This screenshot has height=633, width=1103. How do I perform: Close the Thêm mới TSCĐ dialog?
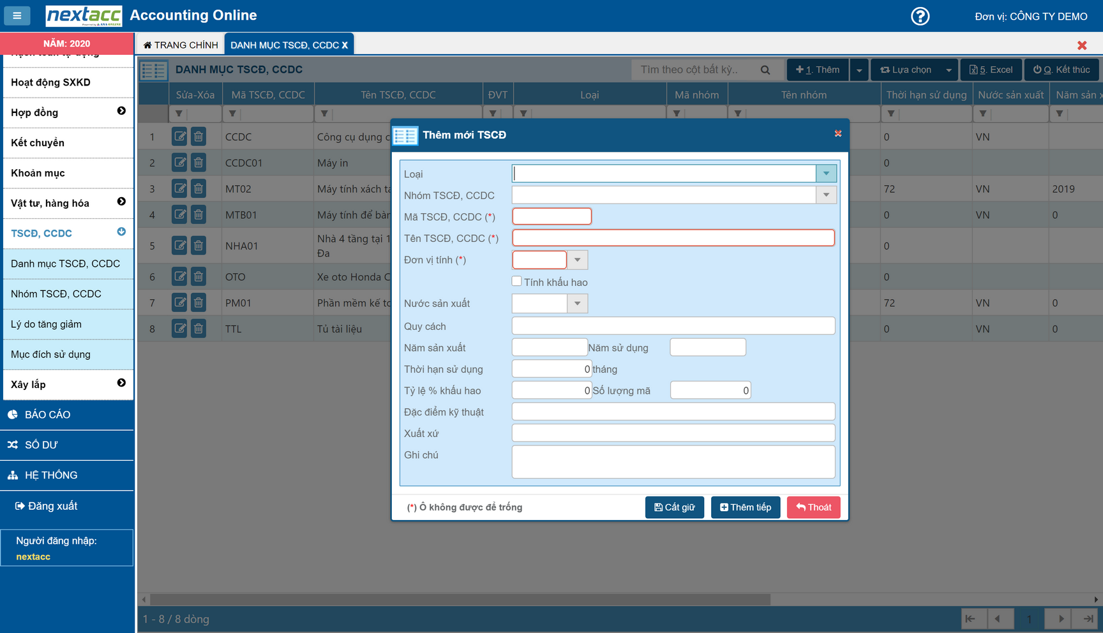point(837,133)
